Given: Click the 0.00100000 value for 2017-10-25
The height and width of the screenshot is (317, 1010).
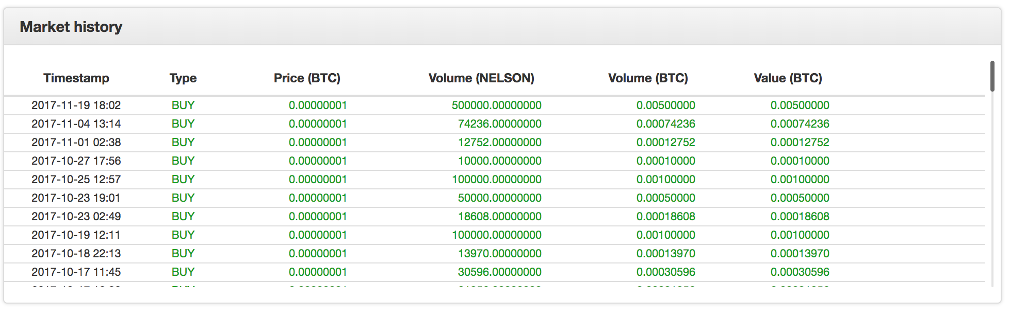Looking at the screenshot, I should [x=800, y=180].
